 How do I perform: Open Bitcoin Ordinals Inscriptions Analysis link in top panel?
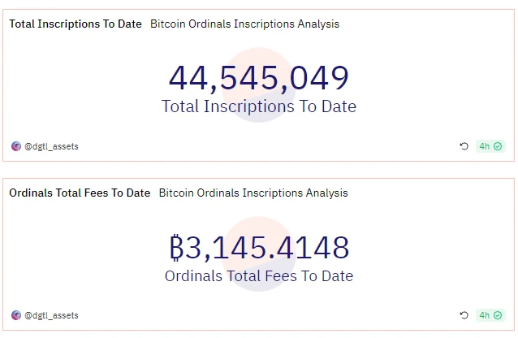[244, 24]
